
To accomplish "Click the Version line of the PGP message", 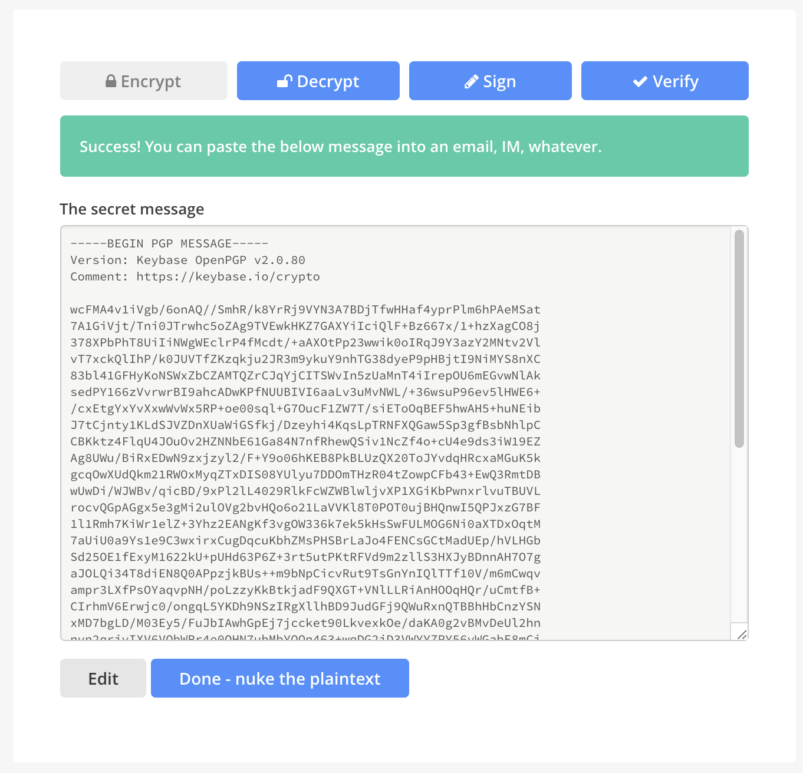I will pyautogui.click(x=187, y=260).
